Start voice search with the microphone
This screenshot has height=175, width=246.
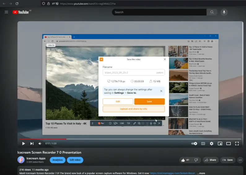[224, 12]
